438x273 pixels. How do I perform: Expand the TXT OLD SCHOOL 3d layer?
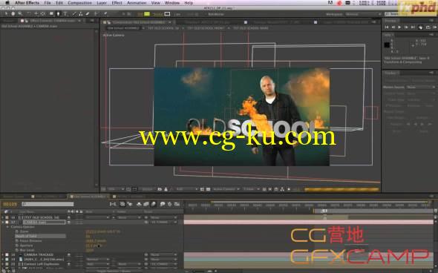pos(3,217)
